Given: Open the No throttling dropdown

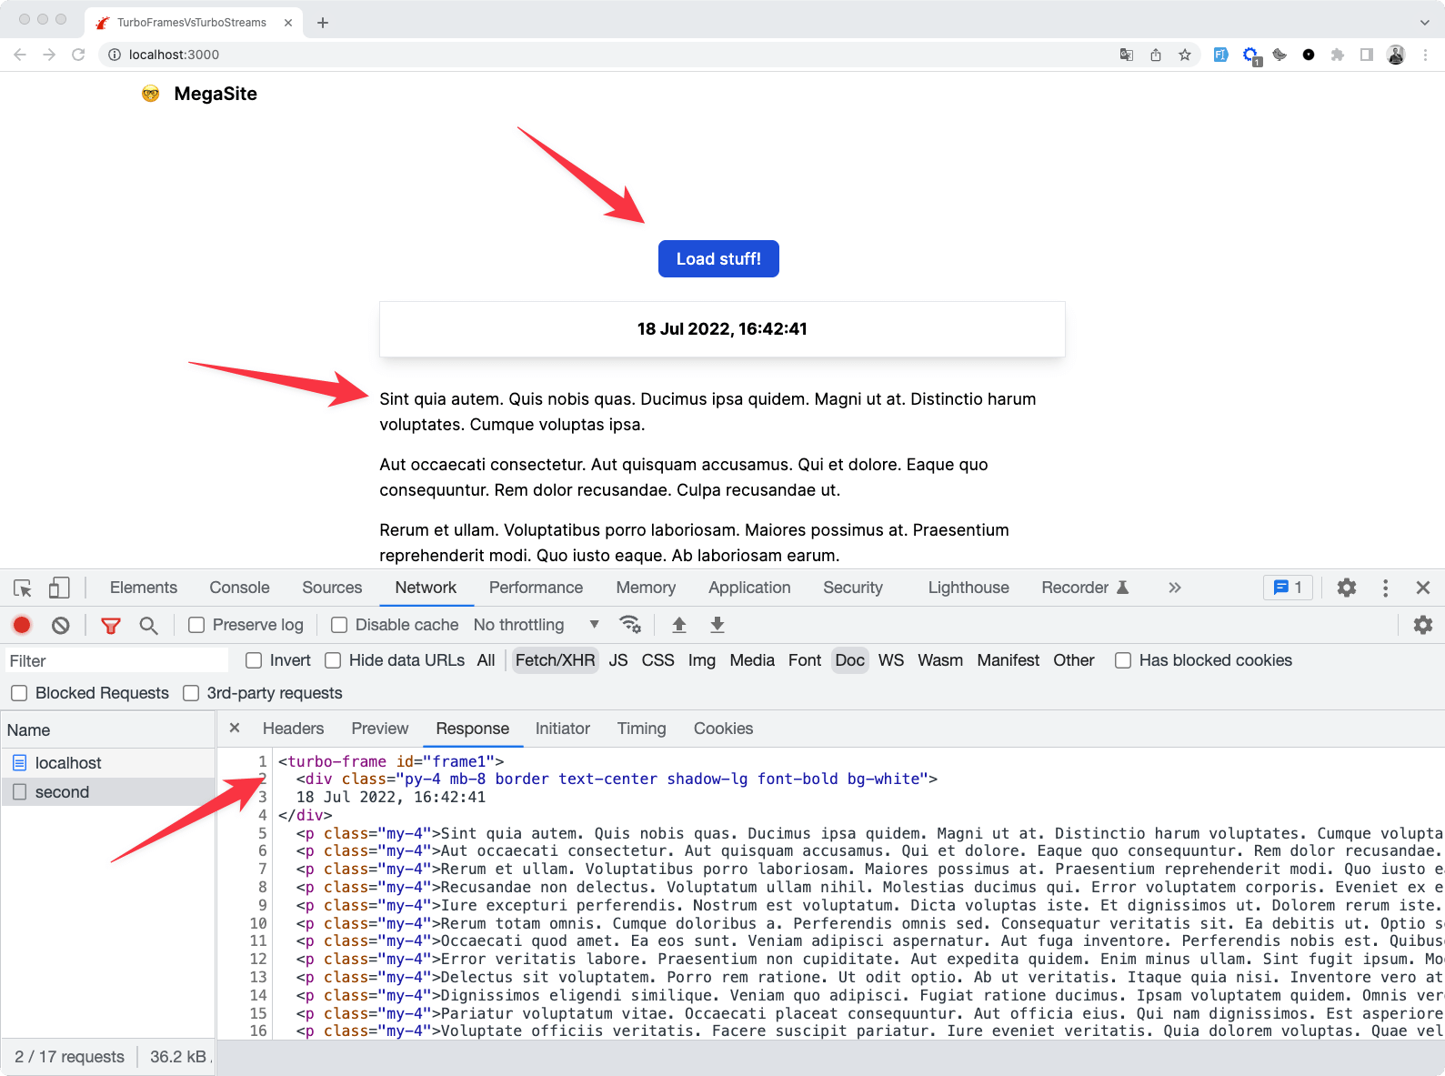Looking at the screenshot, I should [536, 625].
